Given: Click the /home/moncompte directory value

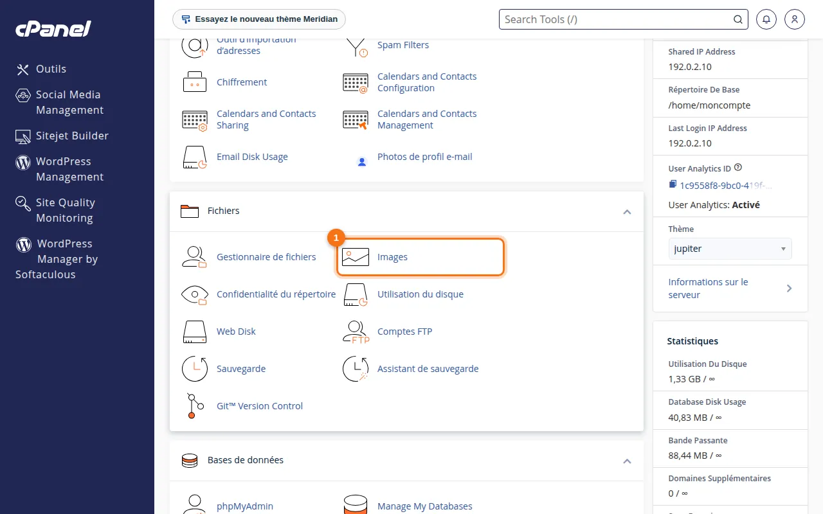Looking at the screenshot, I should (x=709, y=105).
